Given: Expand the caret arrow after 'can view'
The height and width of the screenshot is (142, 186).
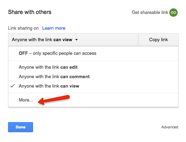Looking at the screenshot, I should (x=77, y=40).
